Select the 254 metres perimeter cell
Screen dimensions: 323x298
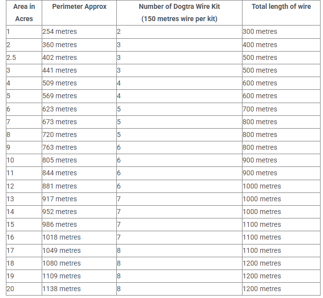[x=60, y=31]
